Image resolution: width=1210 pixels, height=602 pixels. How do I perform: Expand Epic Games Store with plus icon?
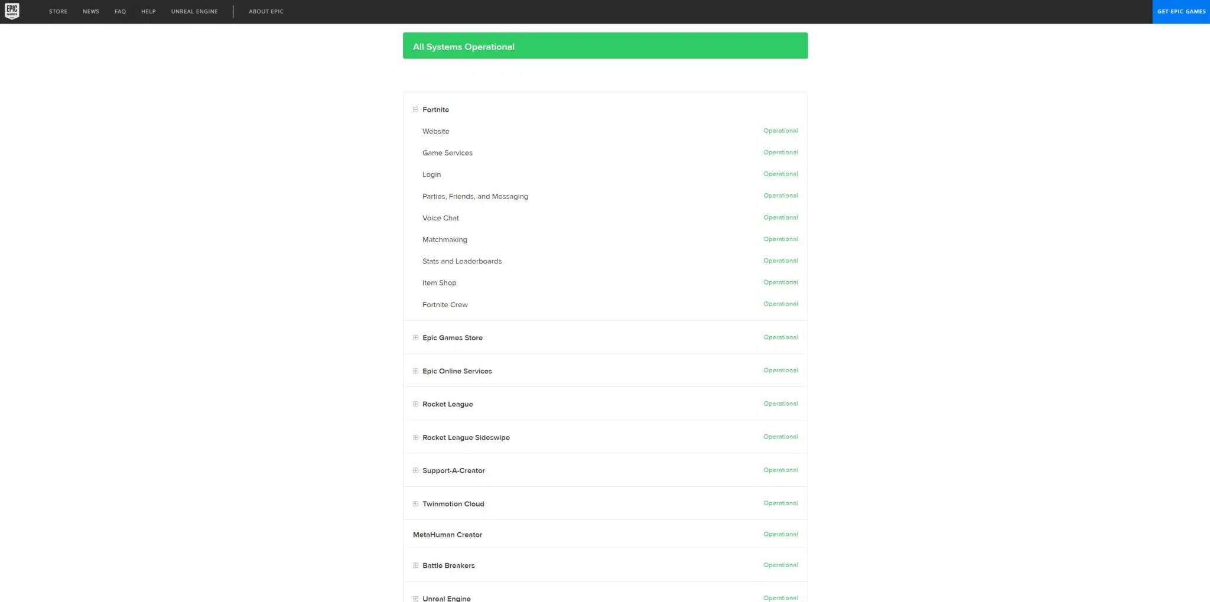pos(415,338)
